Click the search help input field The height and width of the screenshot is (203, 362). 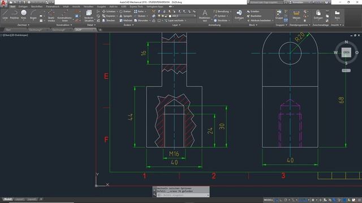click(266, 2)
